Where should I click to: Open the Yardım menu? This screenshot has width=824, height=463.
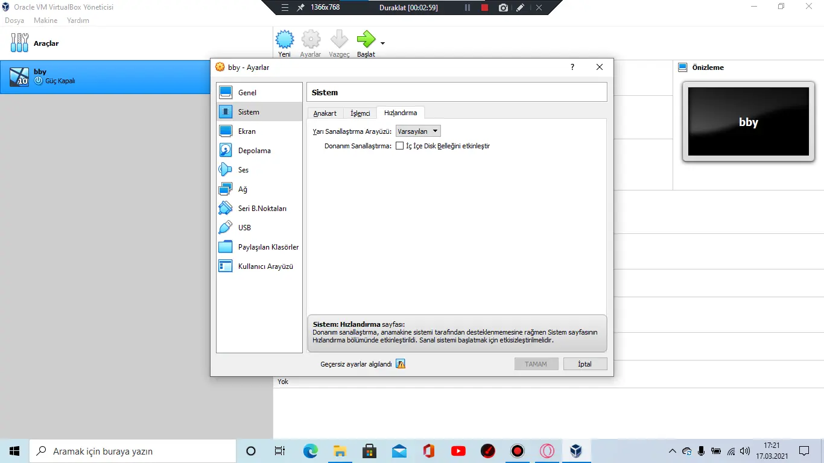click(78, 20)
